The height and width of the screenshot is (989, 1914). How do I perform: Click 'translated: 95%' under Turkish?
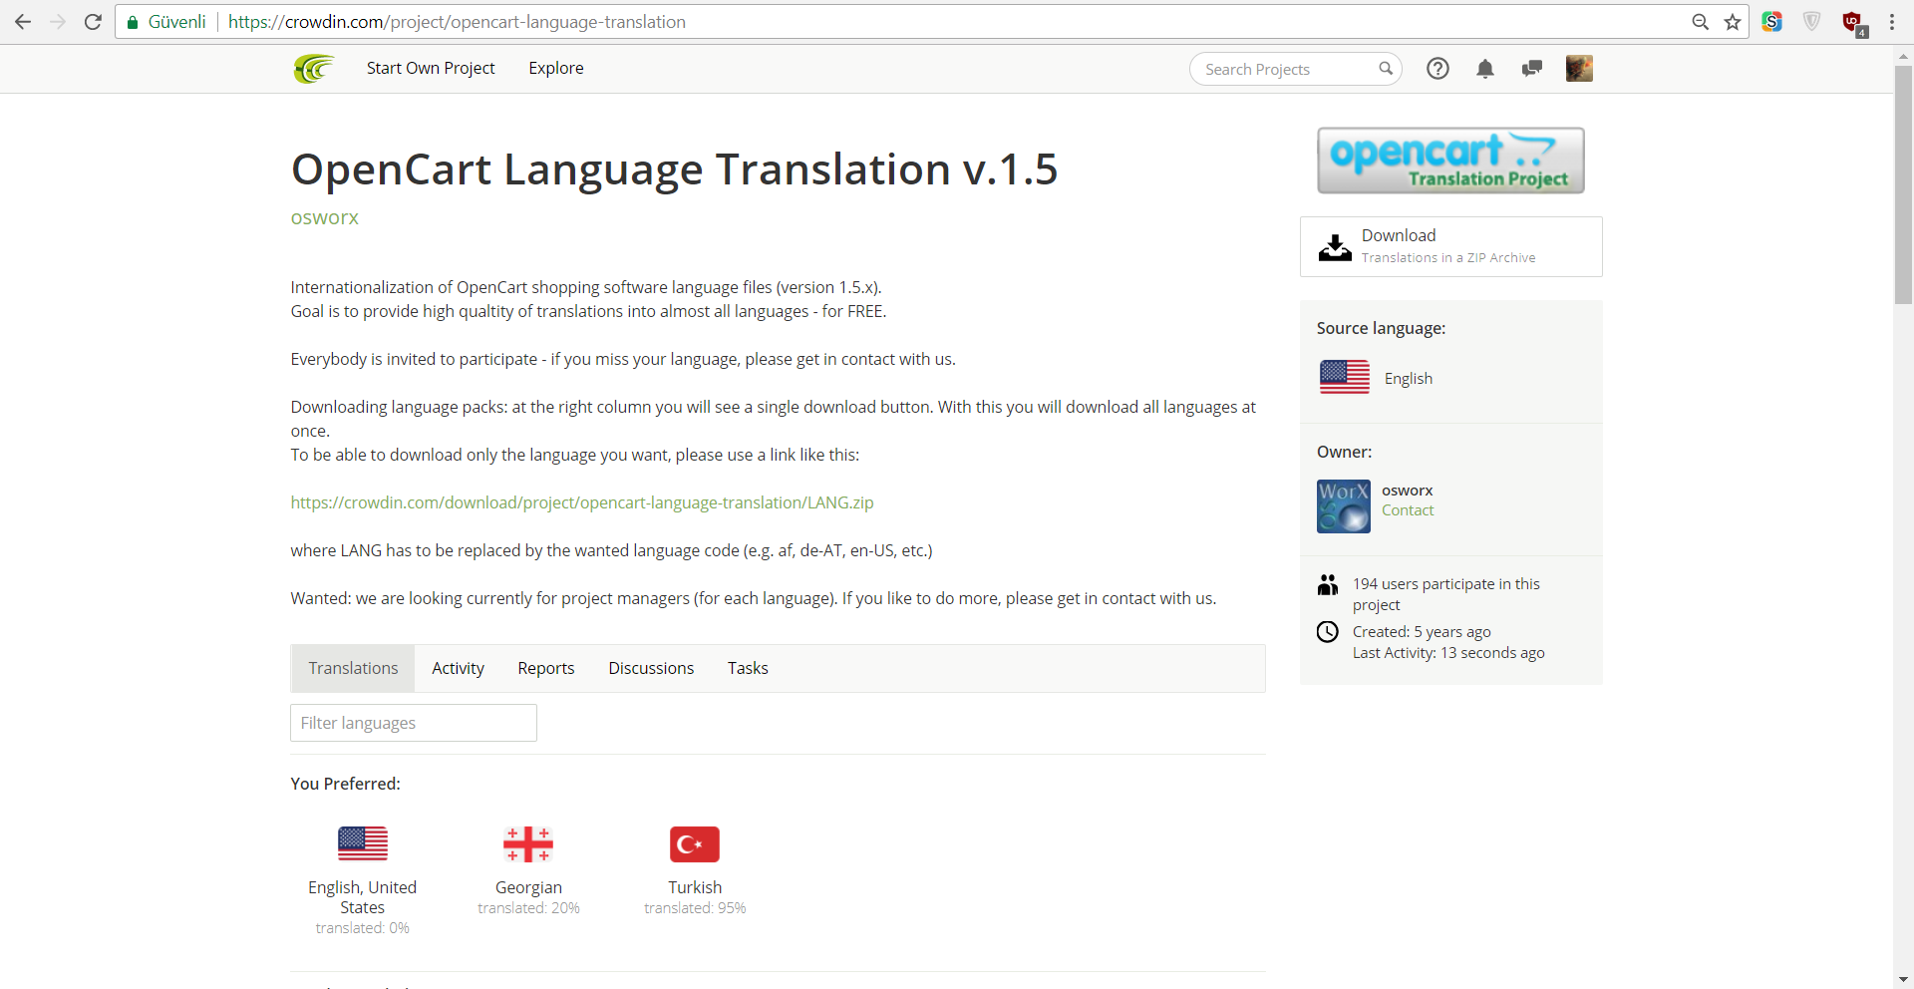(x=695, y=908)
